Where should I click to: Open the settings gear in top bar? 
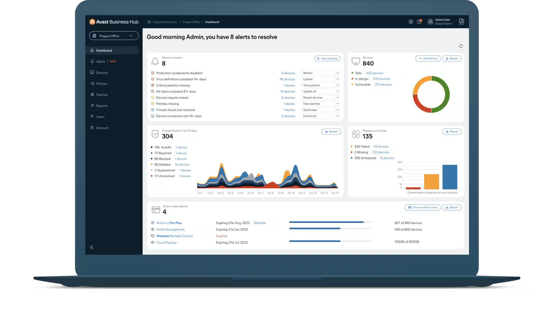(411, 22)
